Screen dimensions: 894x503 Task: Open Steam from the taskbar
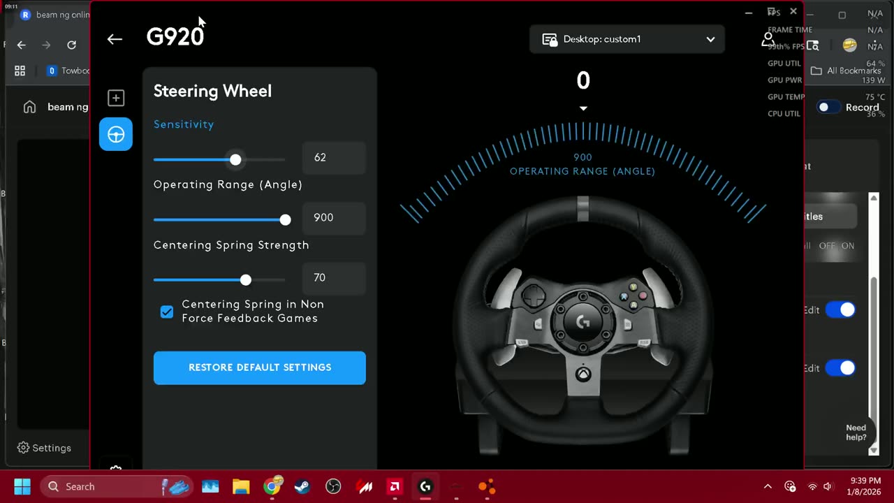(x=302, y=486)
